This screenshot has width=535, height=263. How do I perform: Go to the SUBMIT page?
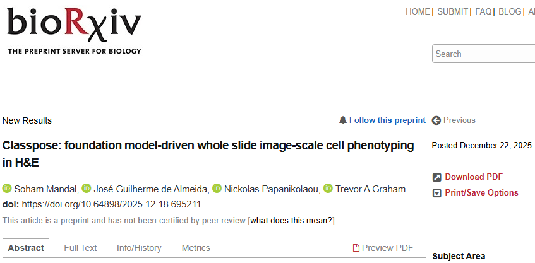452,11
